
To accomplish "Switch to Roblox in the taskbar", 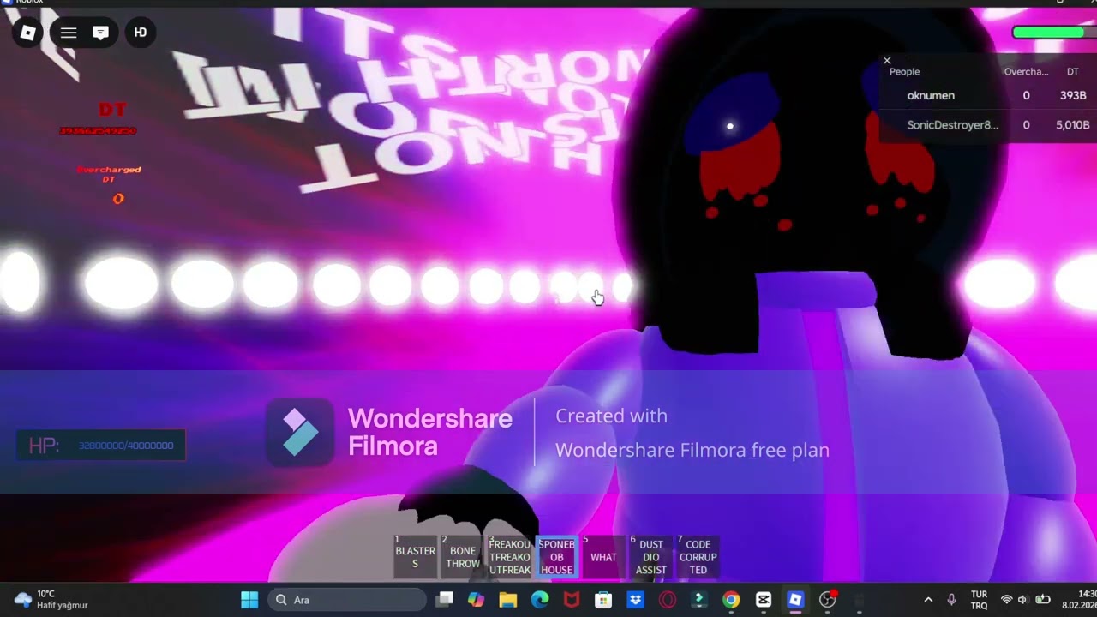I will coord(795,600).
